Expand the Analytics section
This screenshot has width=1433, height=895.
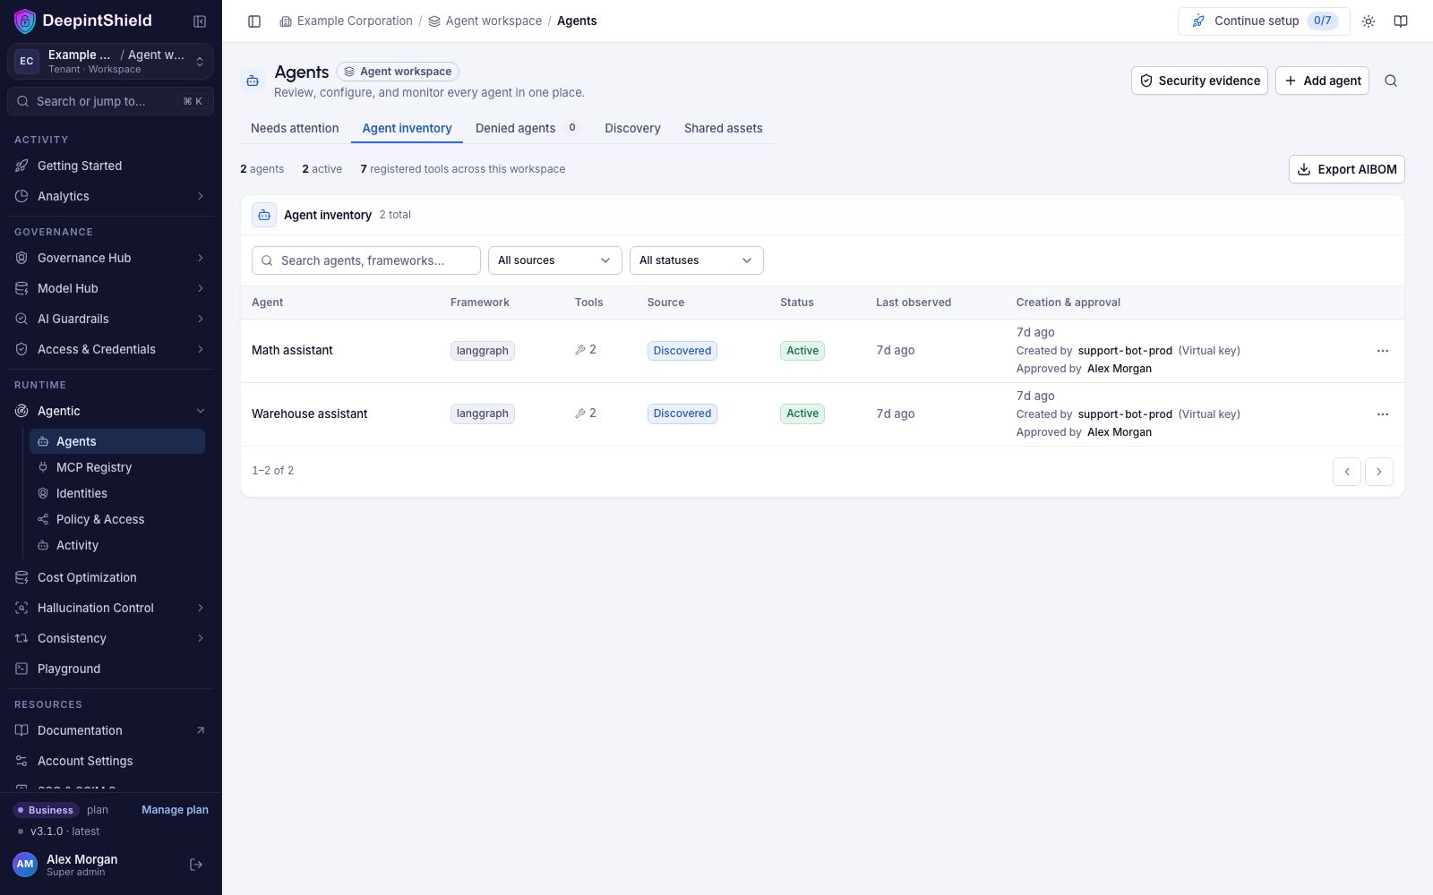111,196
